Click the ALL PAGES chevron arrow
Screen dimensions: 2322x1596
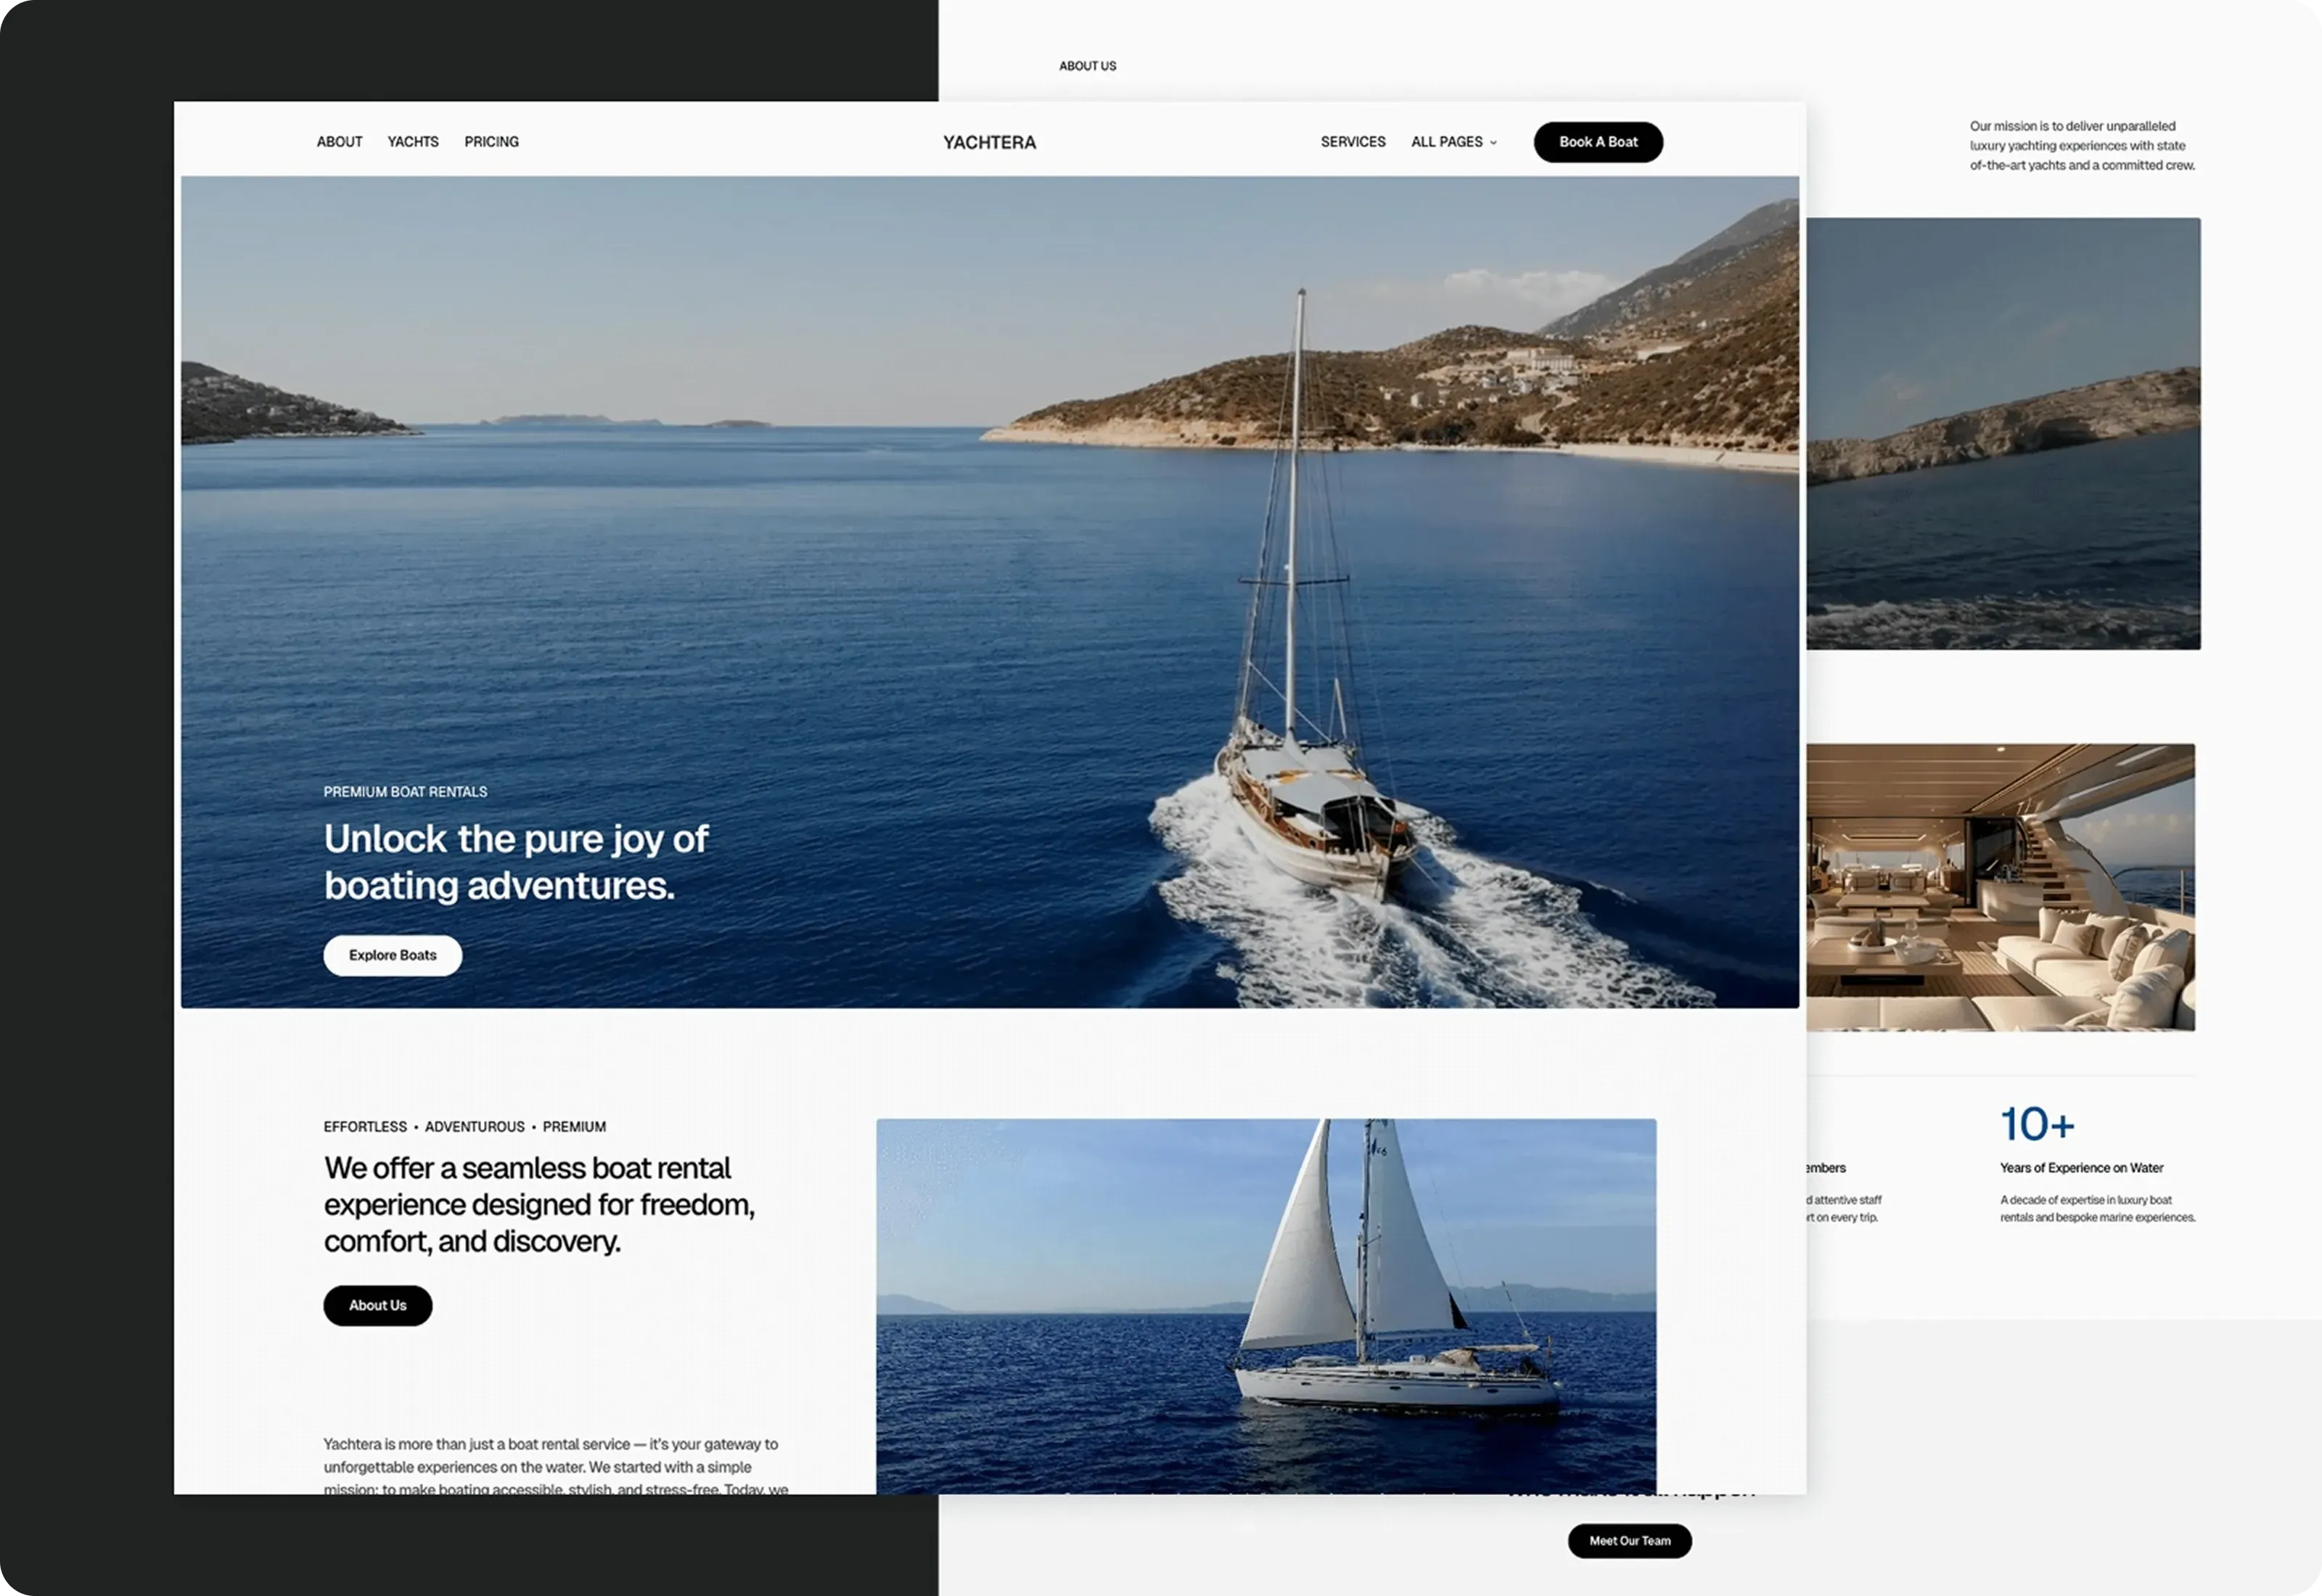click(1493, 143)
